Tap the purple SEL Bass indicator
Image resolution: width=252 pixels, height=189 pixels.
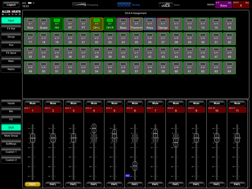[224, 5]
